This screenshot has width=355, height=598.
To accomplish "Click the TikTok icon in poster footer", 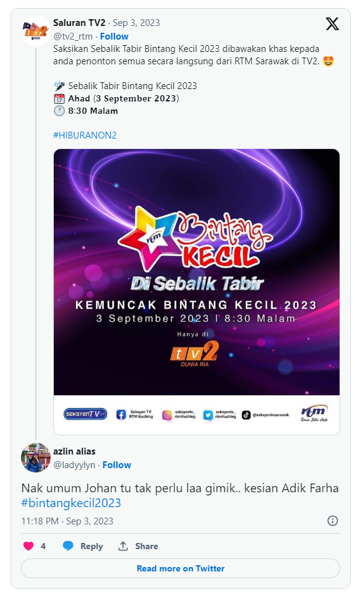I will point(246,414).
